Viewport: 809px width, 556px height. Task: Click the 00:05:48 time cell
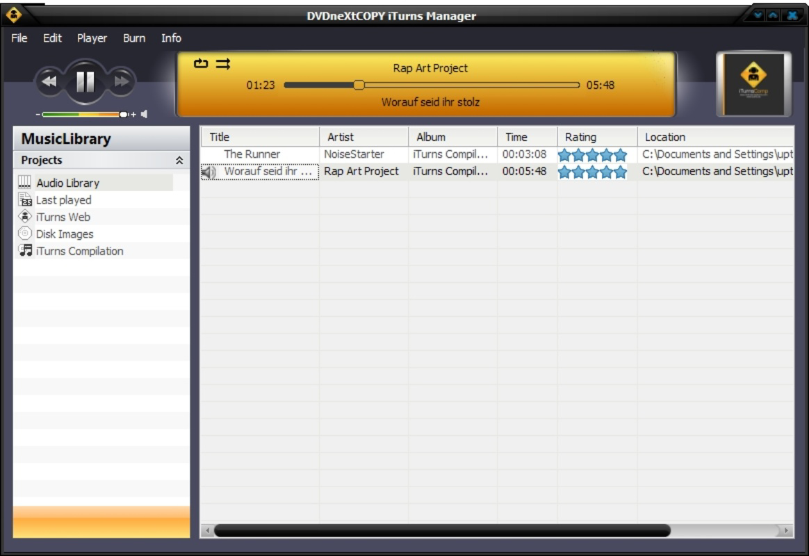(524, 171)
